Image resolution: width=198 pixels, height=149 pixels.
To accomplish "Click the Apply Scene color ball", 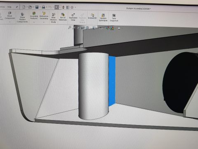I will [x=112, y=28].
